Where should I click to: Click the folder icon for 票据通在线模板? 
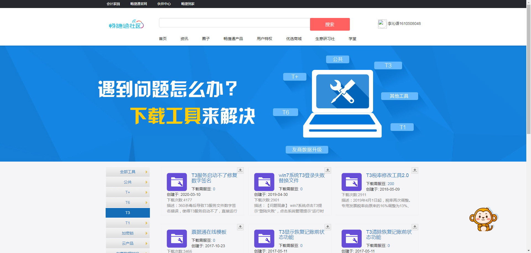pyautogui.click(x=177, y=239)
